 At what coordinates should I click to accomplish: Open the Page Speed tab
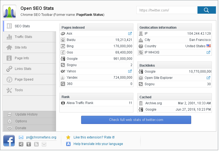pyautogui.click(x=30, y=79)
